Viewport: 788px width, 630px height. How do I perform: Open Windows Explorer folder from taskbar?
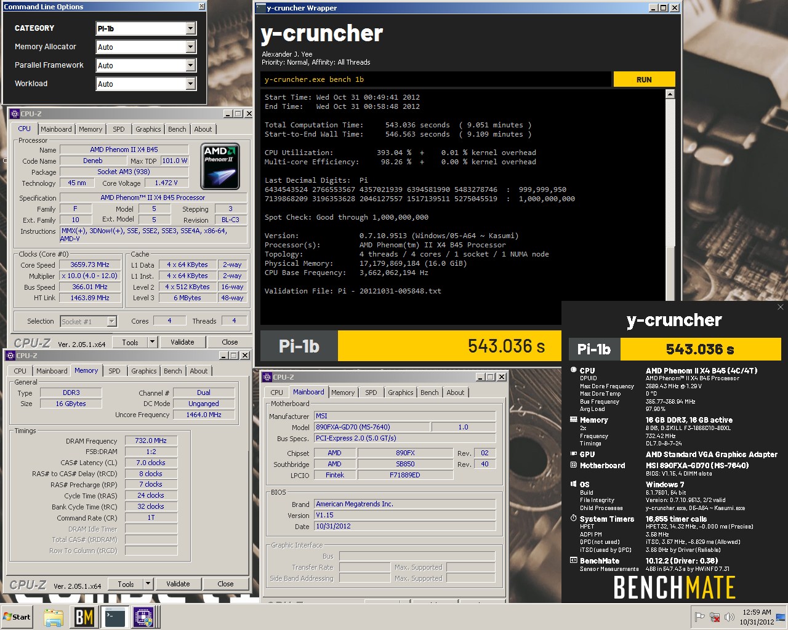pos(54,617)
